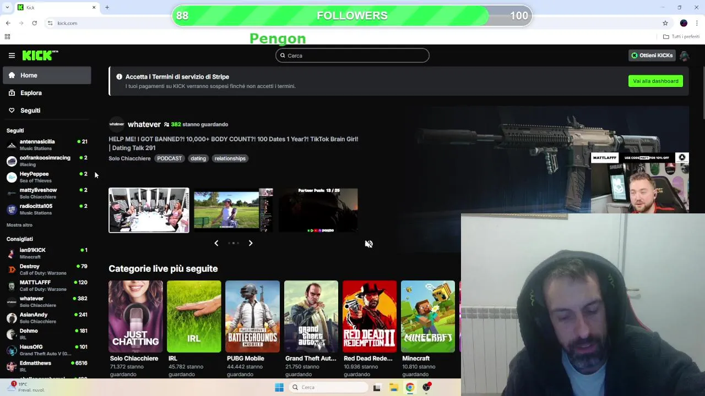Open the apps grid in bookmarks bar

pyautogui.click(x=7, y=37)
